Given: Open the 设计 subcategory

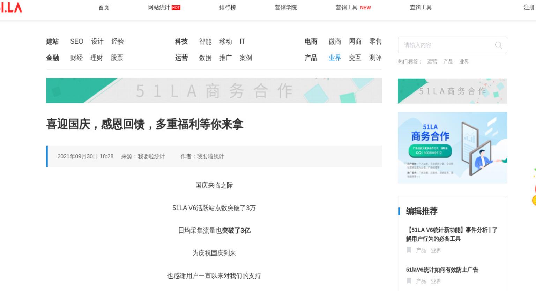Looking at the screenshot, I should (x=97, y=42).
